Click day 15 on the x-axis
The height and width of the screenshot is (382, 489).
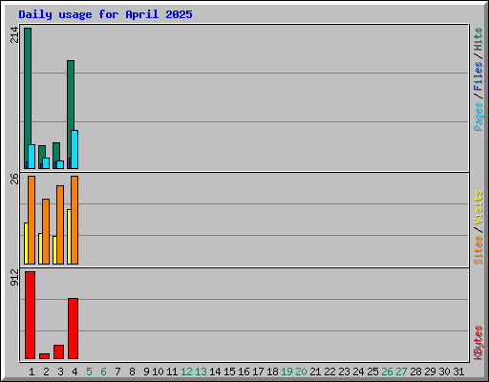click(229, 371)
